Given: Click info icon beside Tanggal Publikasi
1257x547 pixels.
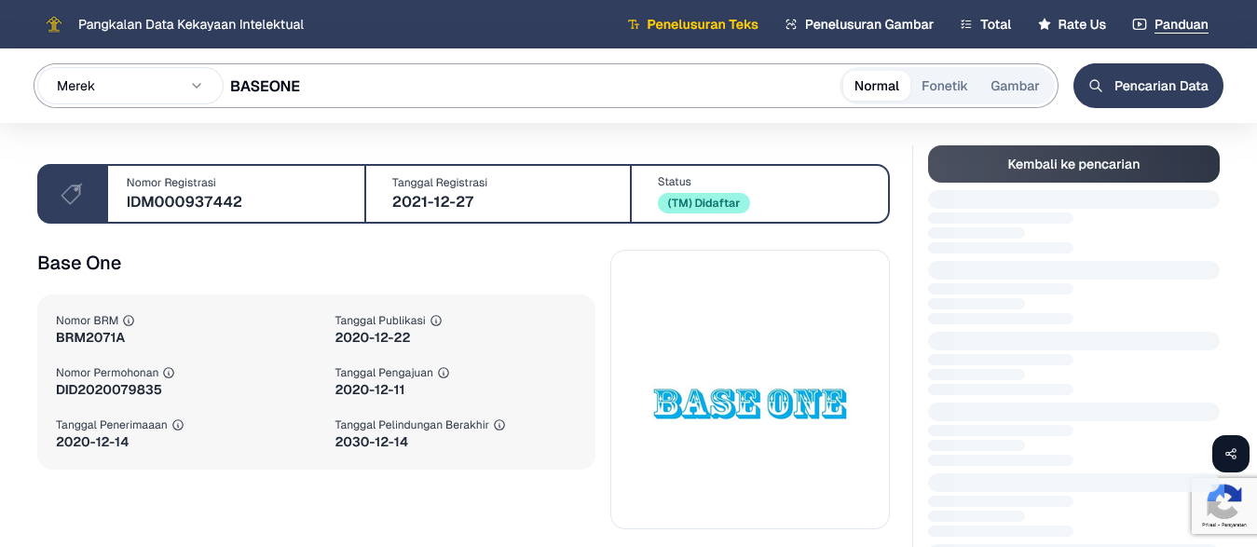Looking at the screenshot, I should click(436, 321).
